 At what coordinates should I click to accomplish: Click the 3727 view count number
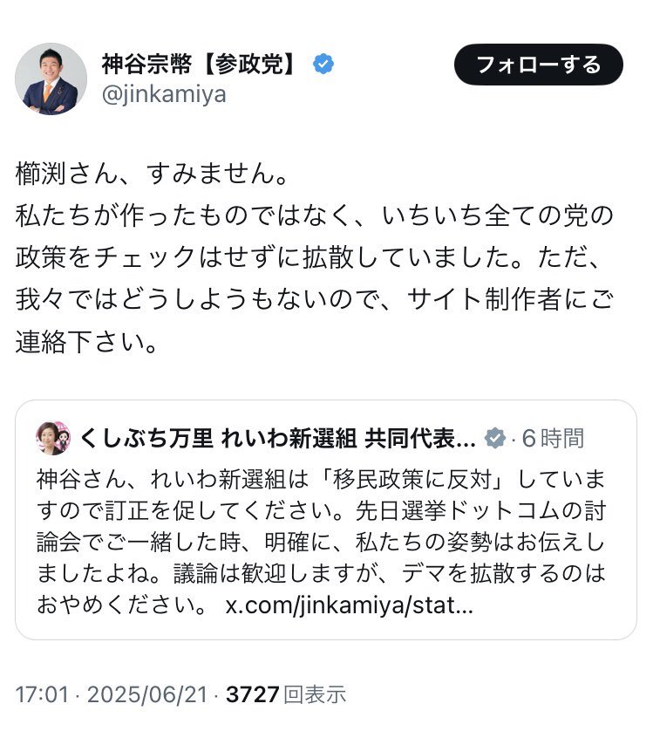pos(252,694)
